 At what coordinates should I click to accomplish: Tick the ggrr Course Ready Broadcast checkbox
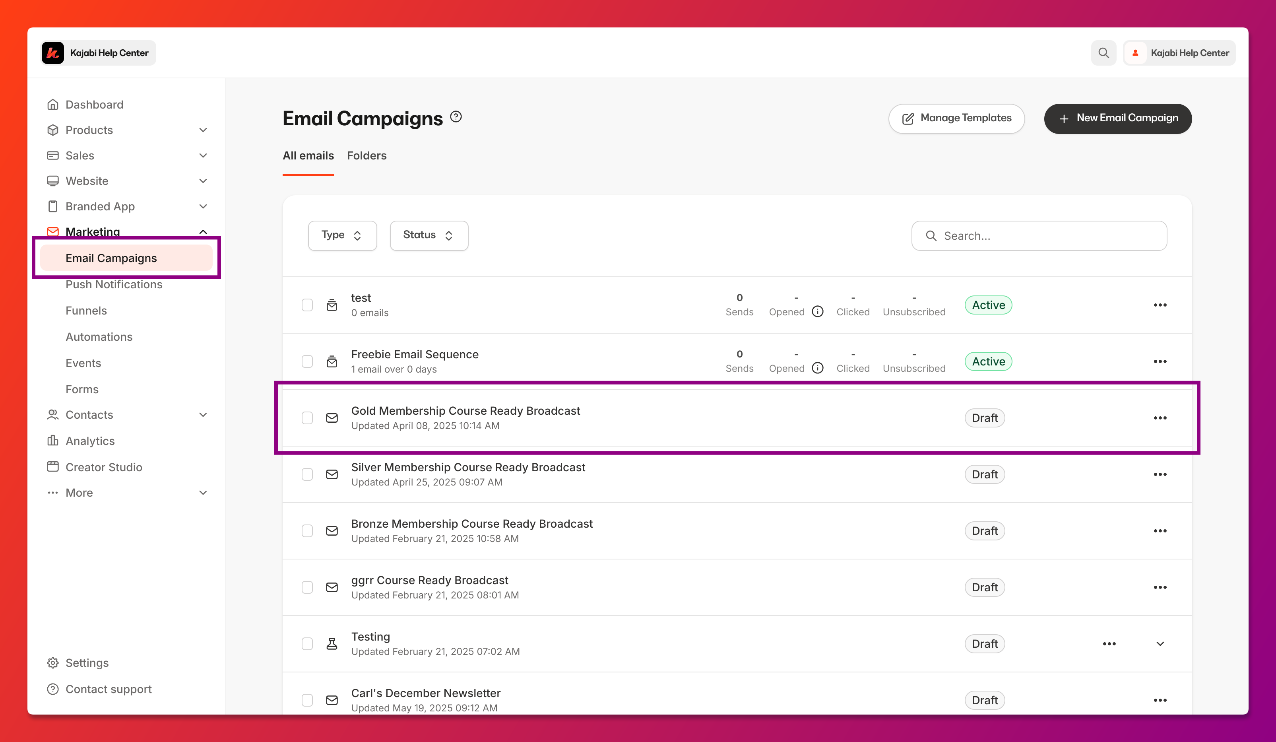tap(307, 587)
